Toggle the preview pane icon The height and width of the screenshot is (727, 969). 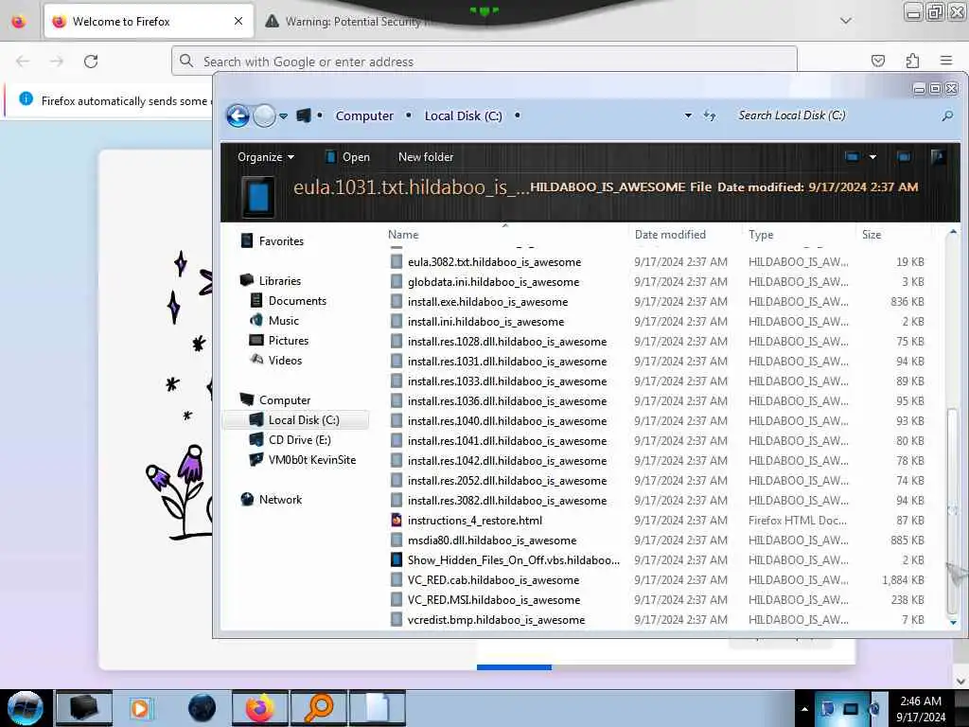pyautogui.click(x=904, y=157)
